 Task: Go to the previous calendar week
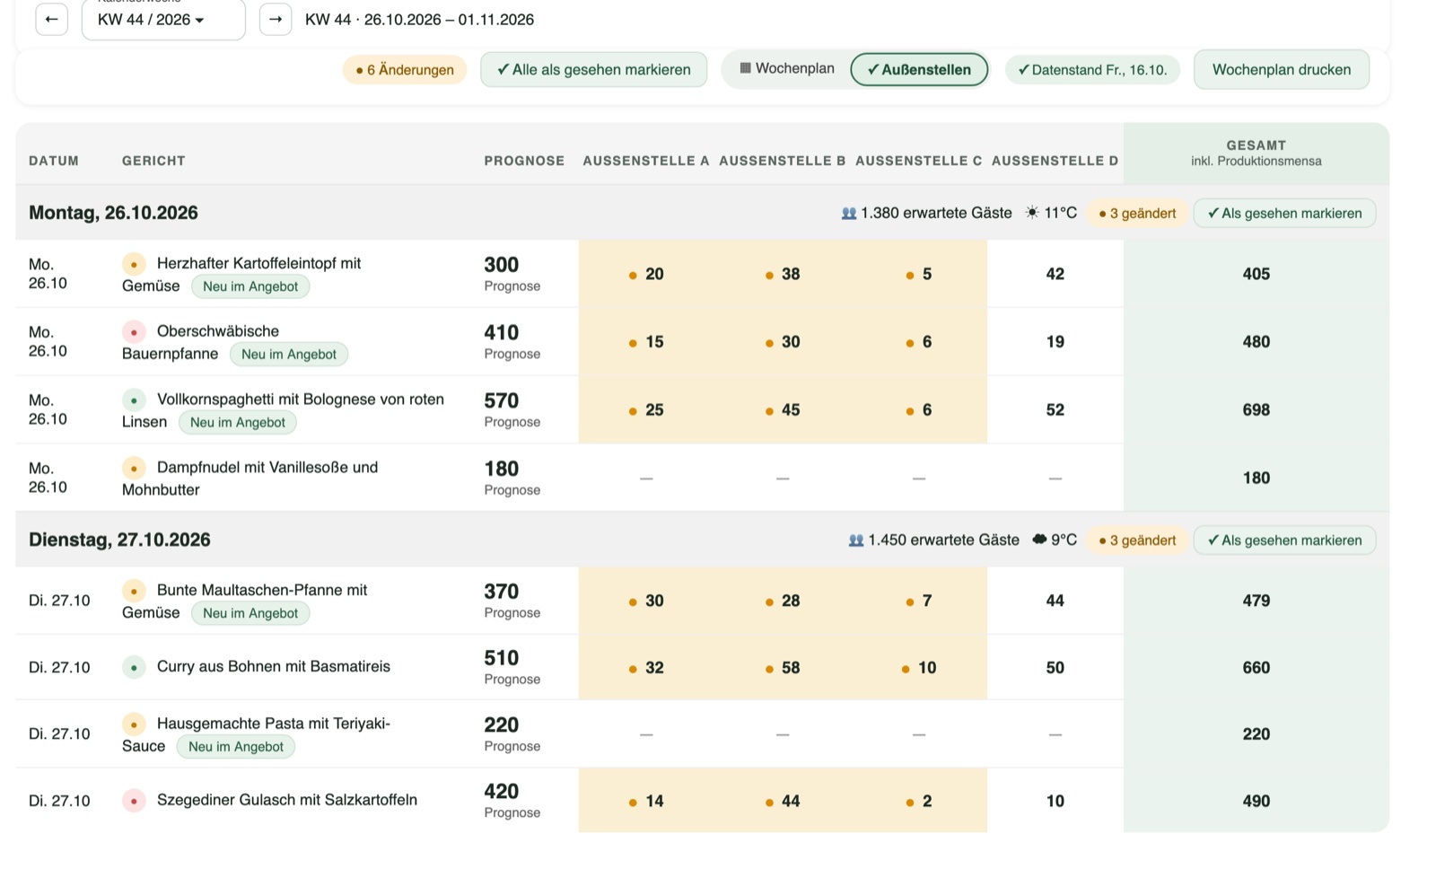click(51, 19)
